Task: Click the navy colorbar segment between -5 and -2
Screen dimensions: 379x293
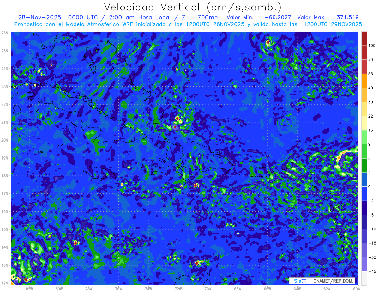Action: click(364, 207)
